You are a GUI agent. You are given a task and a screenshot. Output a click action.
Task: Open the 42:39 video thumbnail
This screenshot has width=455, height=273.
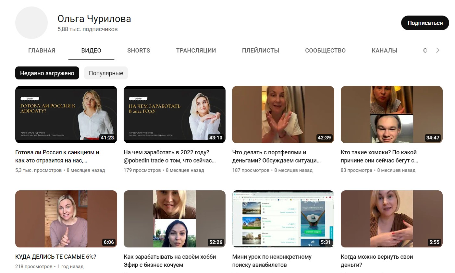click(x=283, y=114)
